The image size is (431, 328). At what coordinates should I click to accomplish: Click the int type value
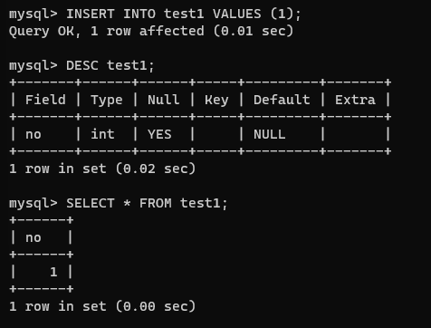coord(102,134)
